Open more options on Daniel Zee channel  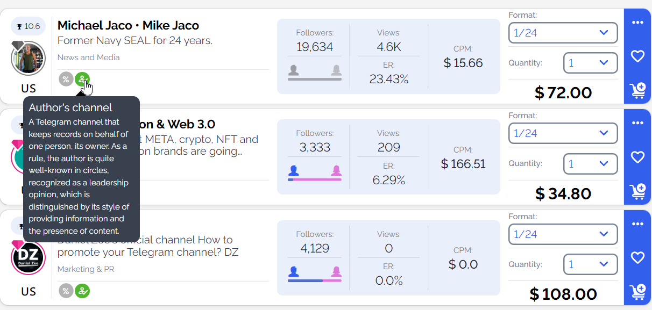pos(637,224)
